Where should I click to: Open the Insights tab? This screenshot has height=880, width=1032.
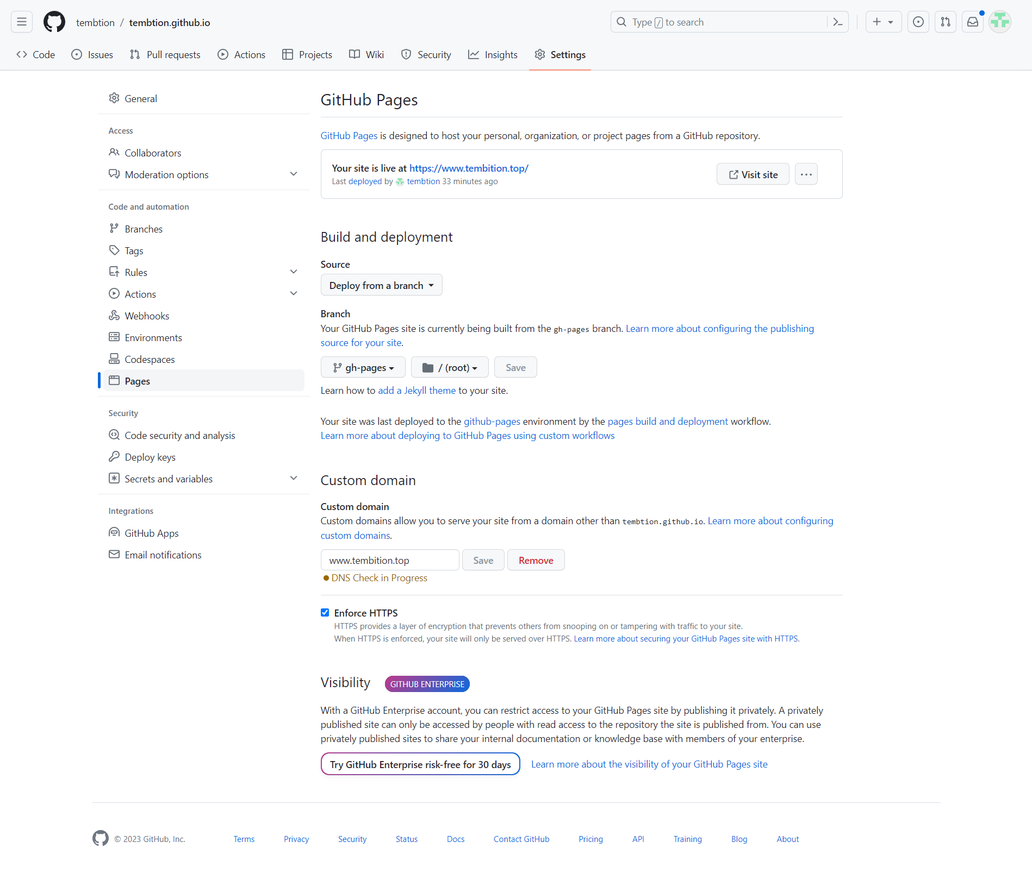493,55
